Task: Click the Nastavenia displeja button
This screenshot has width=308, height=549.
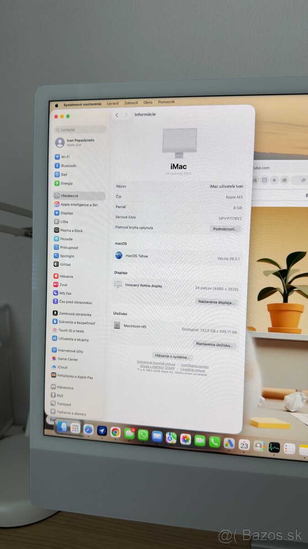Action: [216, 302]
